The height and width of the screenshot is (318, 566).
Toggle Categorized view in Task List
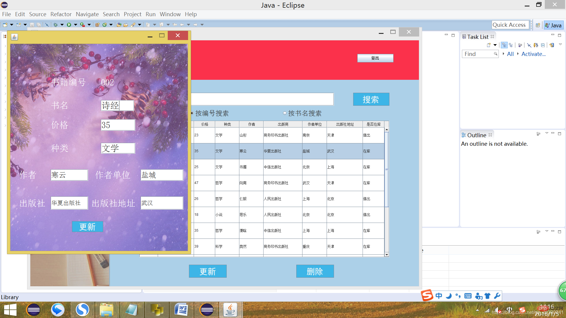[x=504, y=45]
